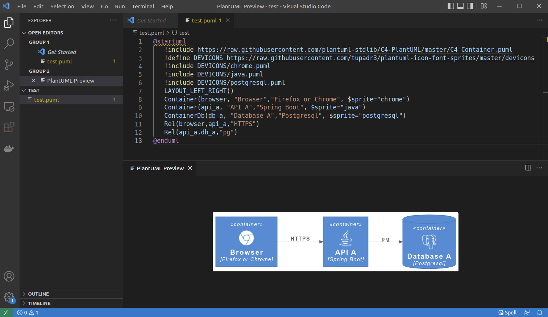548x317 pixels.
Task: Click the @enduml line in editor
Action: coord(166,141)
